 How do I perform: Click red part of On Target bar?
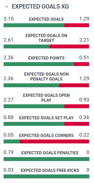(69, 46)
